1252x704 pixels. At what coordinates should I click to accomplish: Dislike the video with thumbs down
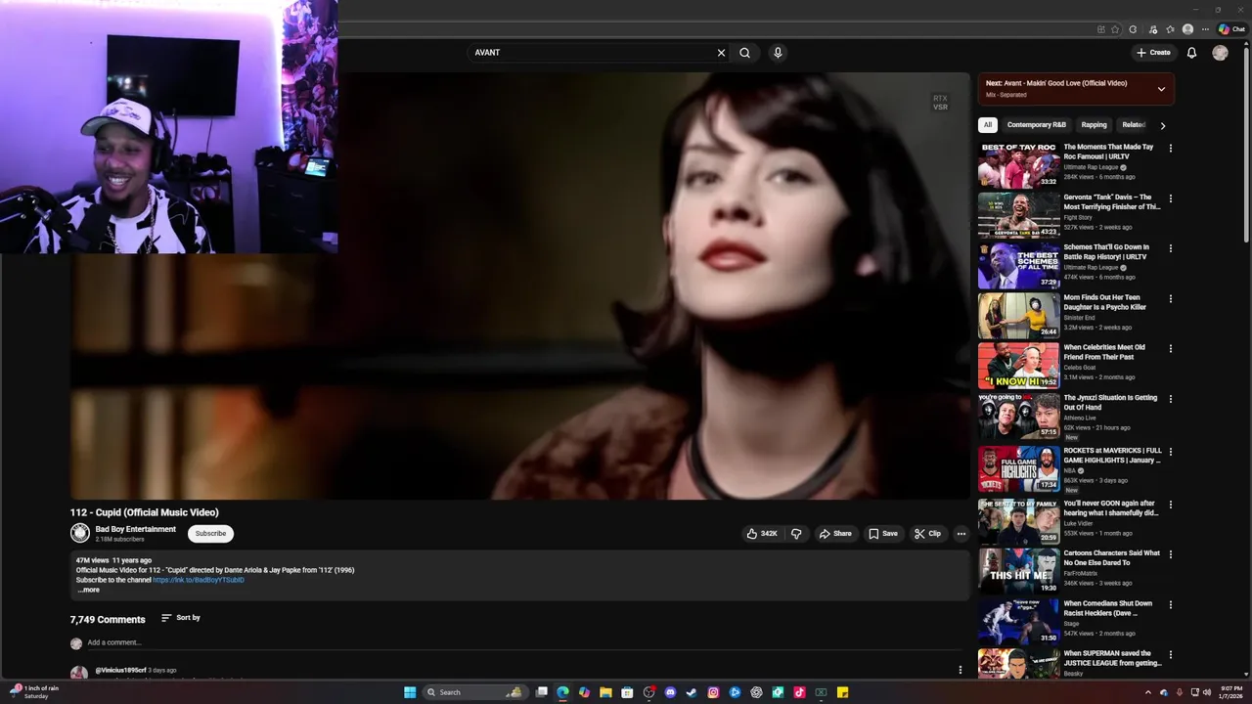(796, 534)
